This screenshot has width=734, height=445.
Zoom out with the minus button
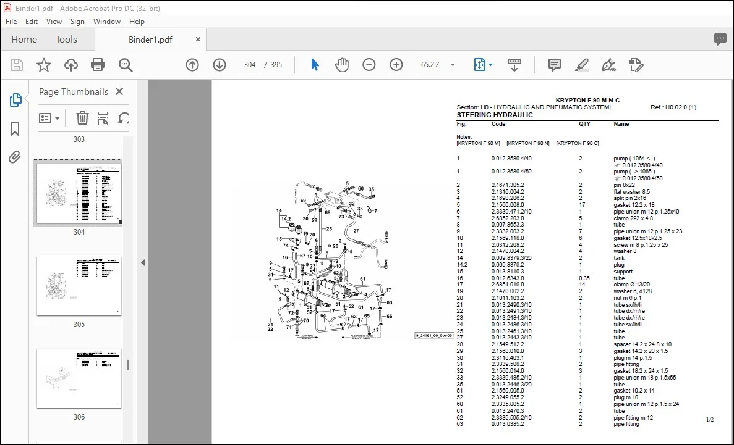369,65
